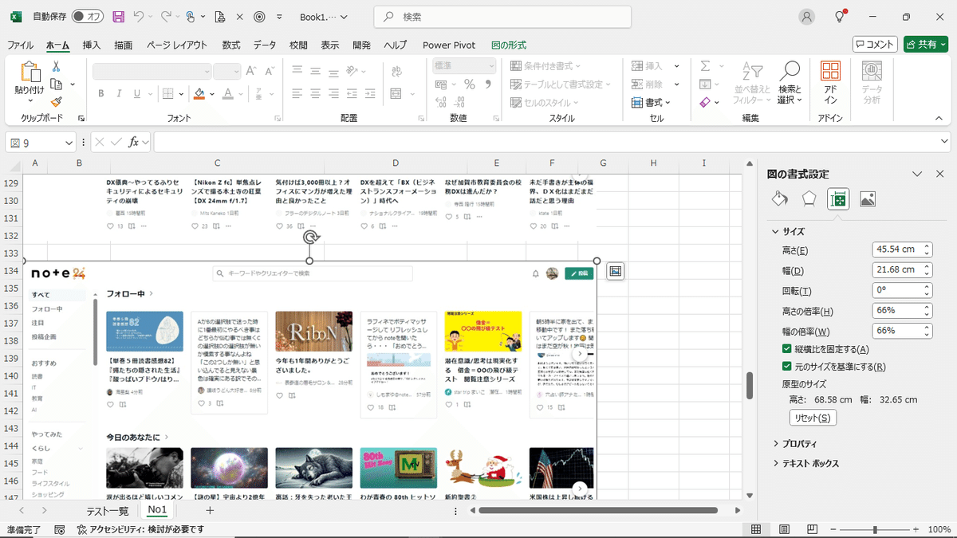Select the テスト一覧 sheet tab
This screenshot has width=957, height=538.
coord(108,510)
